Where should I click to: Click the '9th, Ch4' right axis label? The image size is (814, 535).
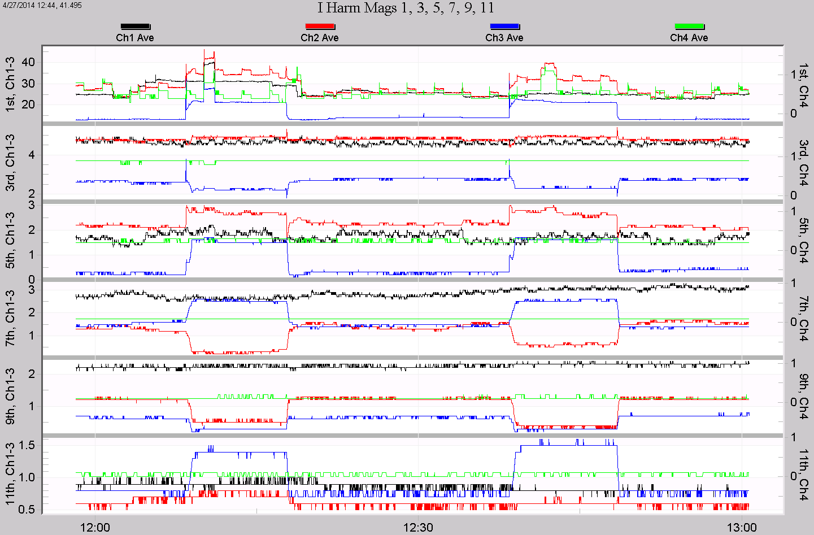point(803,395)
